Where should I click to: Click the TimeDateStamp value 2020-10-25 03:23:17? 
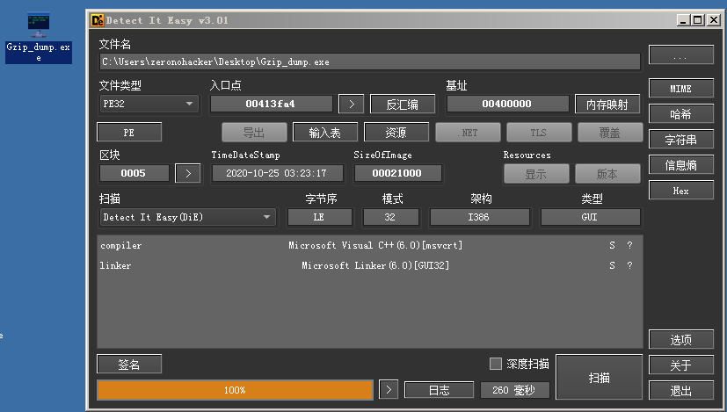(x=277, y=173)
